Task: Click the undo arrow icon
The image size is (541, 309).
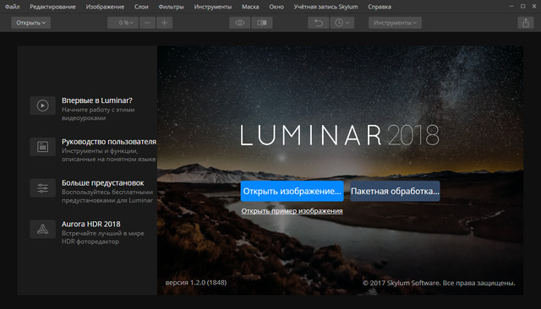Action: 319,23
